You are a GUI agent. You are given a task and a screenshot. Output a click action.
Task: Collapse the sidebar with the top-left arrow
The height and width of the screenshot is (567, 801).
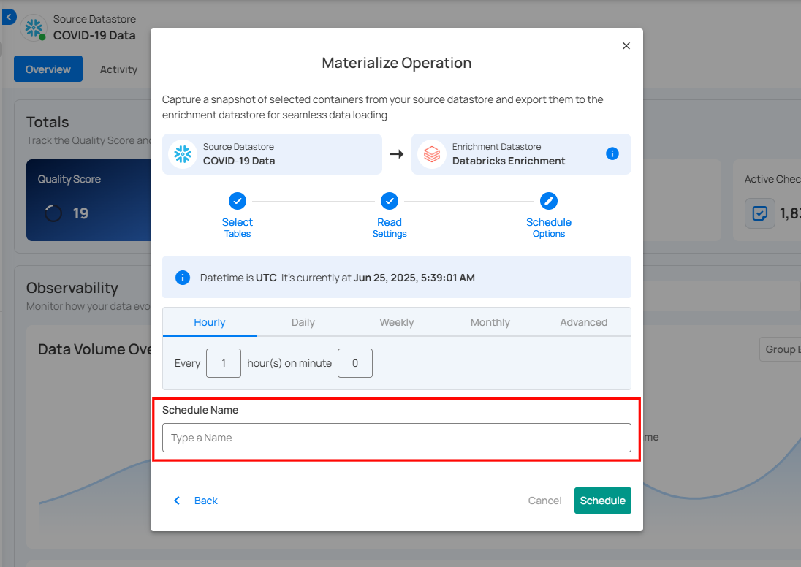(x=8, y=17)
